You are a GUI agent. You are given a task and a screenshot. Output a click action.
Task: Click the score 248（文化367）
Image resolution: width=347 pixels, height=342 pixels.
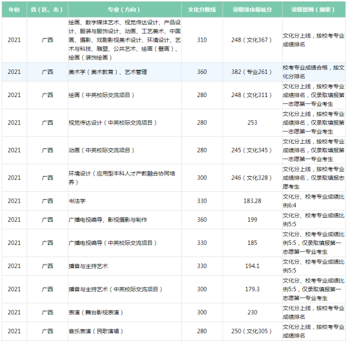[252, 40]
